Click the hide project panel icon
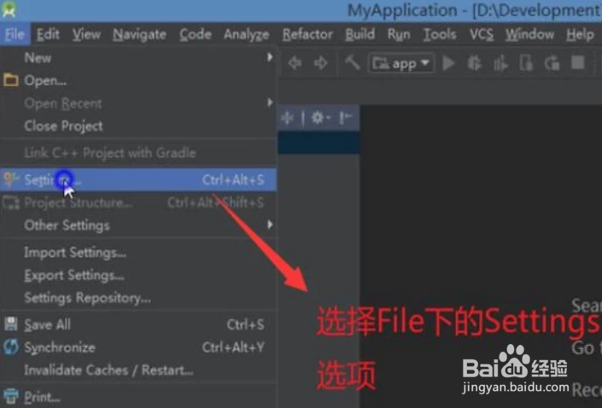 (346, 118)
